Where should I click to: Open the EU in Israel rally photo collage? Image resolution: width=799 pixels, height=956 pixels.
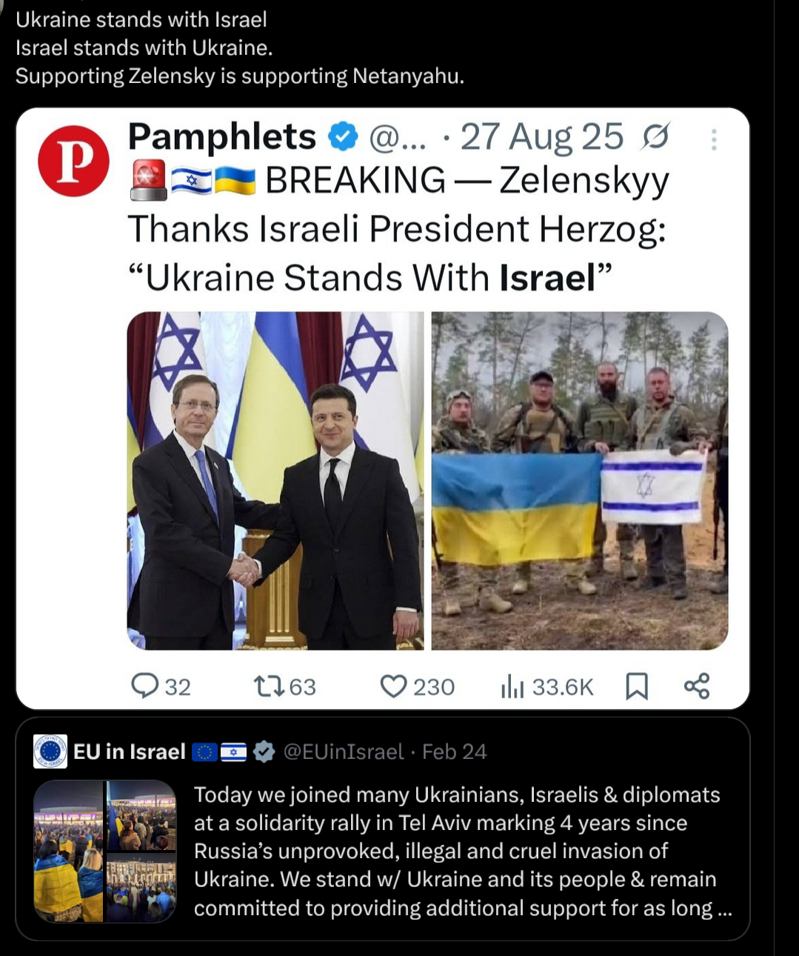pos(105,851)
